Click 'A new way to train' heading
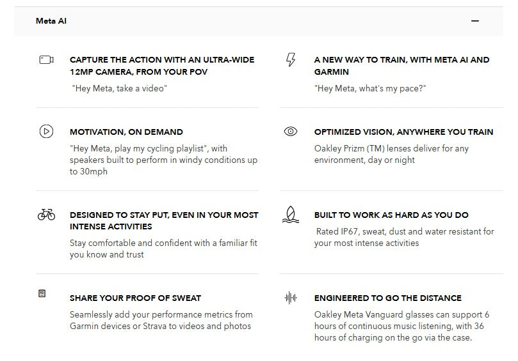Viewport: 518px width, 361px height. (401, 66)
